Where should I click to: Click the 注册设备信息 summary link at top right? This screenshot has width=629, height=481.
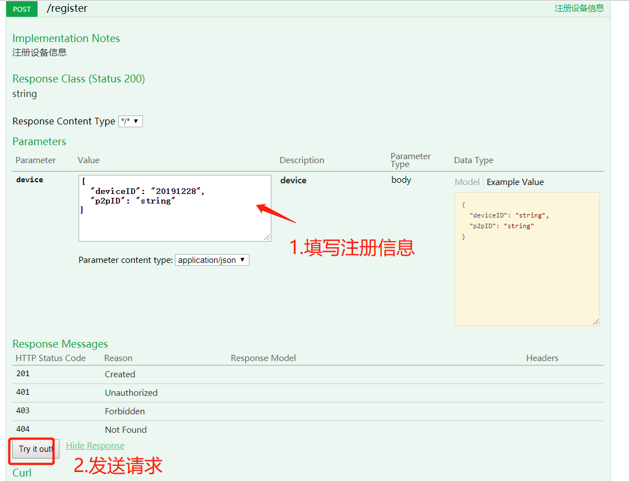pos(579,8)
